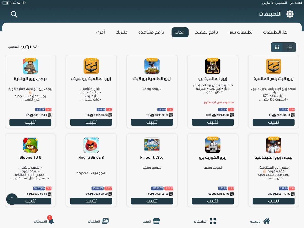Open المتجر store in the bottom bar

151,221
